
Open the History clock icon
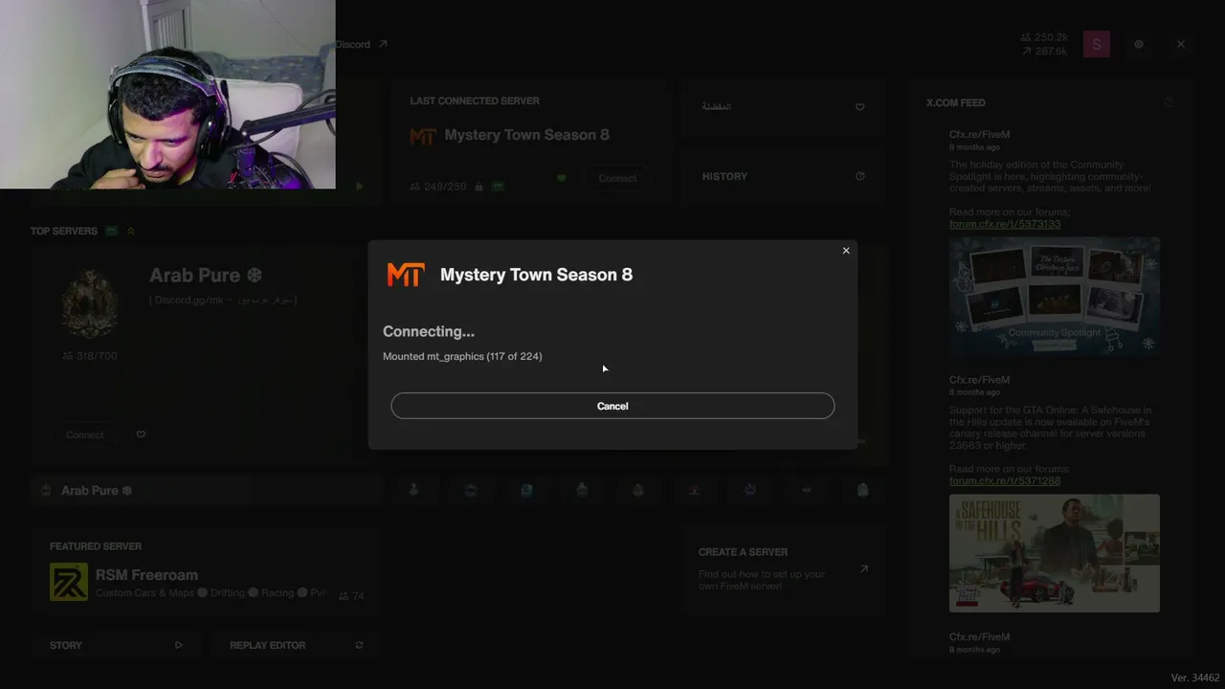[859, 176]
